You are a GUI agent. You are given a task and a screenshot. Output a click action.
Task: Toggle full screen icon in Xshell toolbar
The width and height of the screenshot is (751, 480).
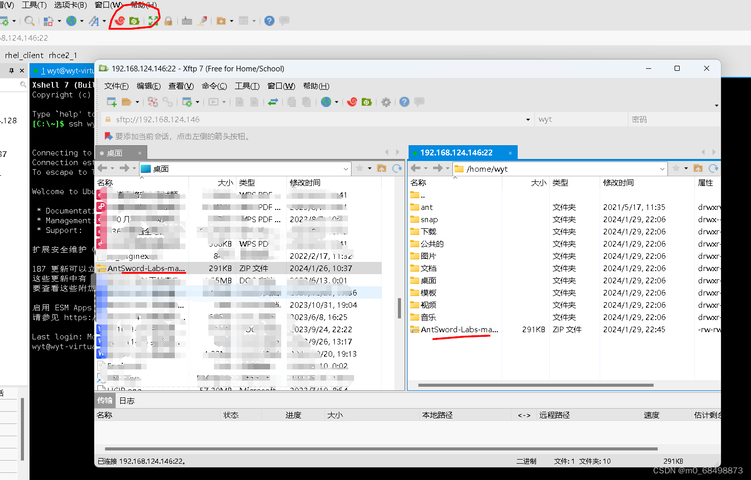tap(153, 20)
